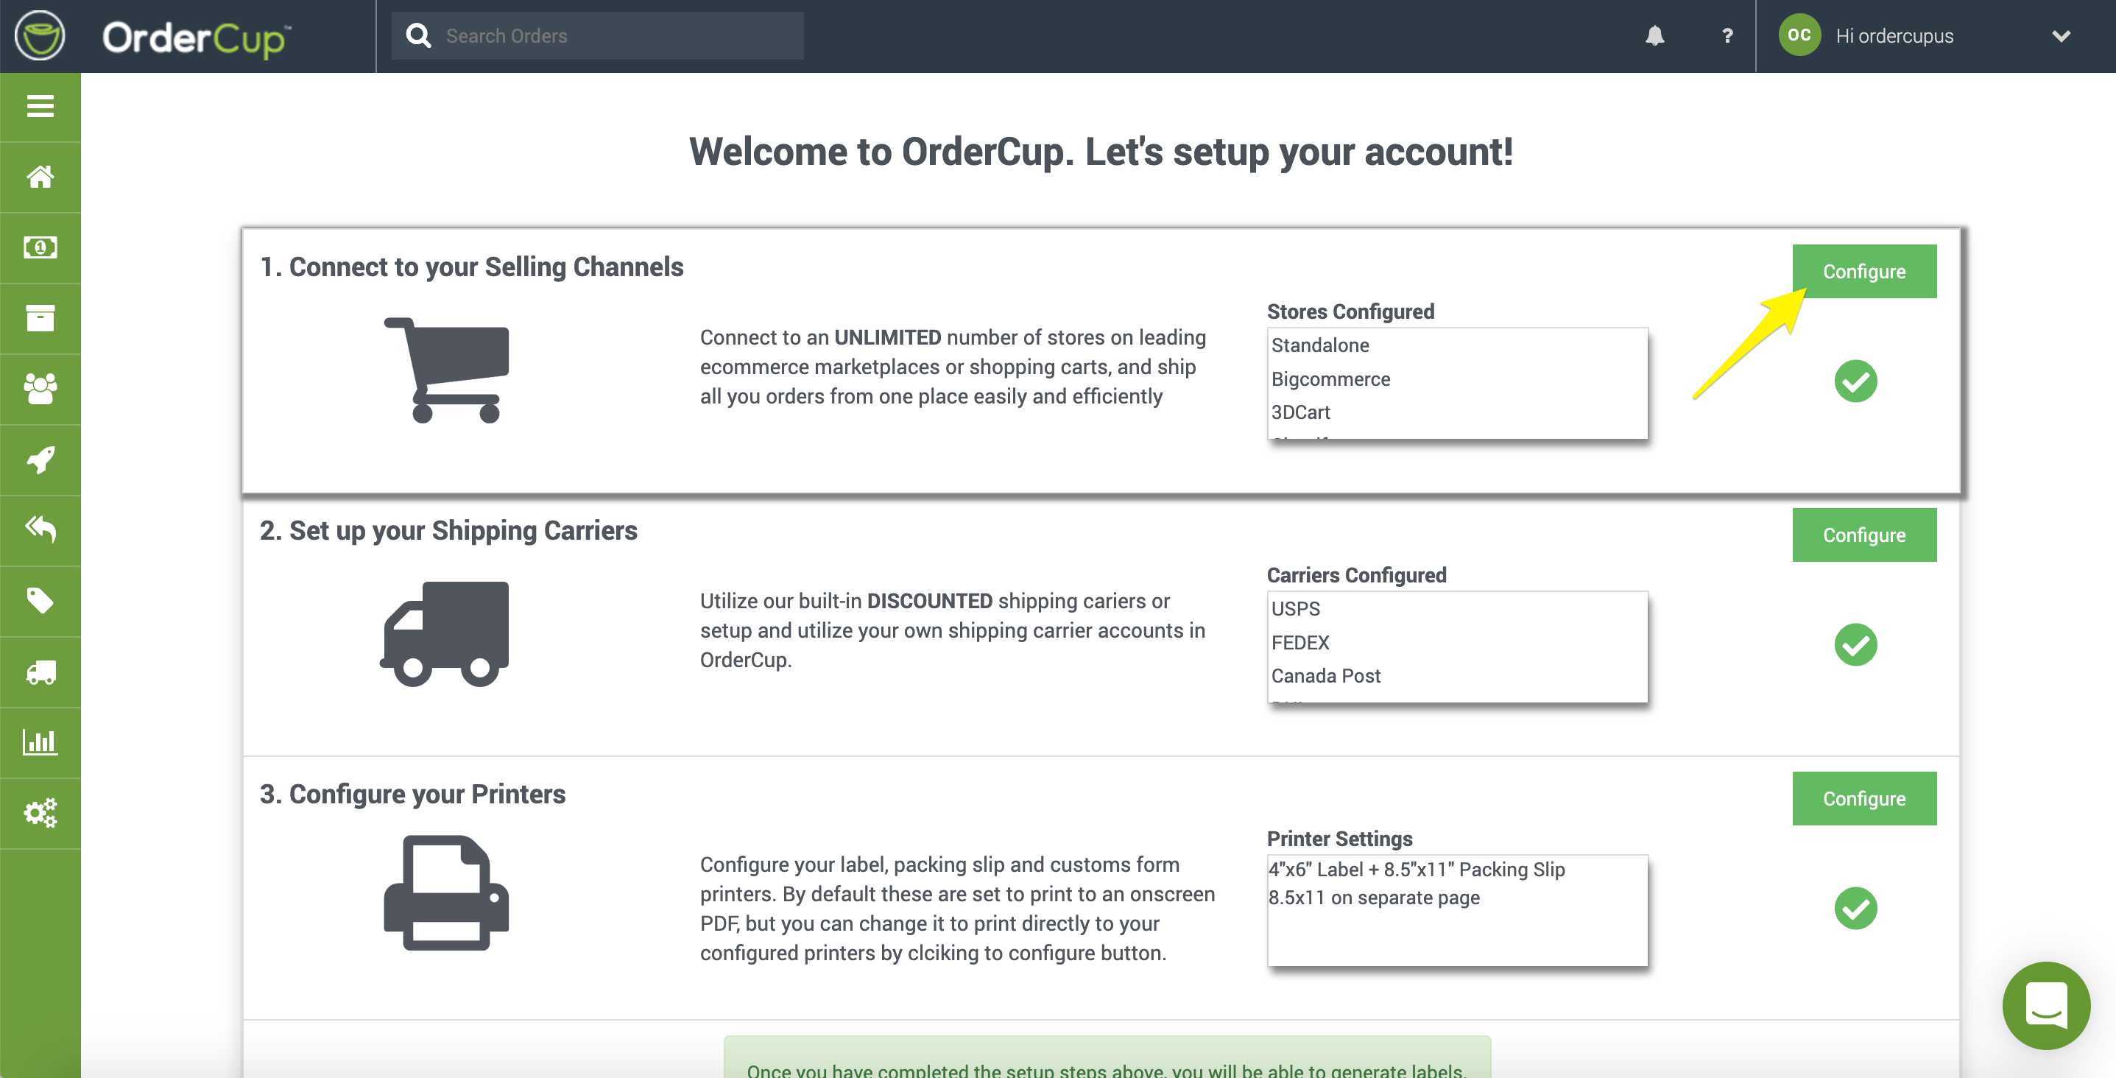Open returns via reply-arrows icon
2116x1078 pixels.
click(x=40, y=529)
